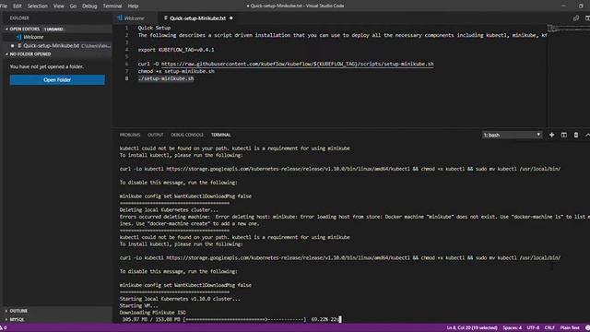This screenshot has height=332, width=590.
Task: Select Welcome in the Open Editors list
Action: [x=33, y=37]
